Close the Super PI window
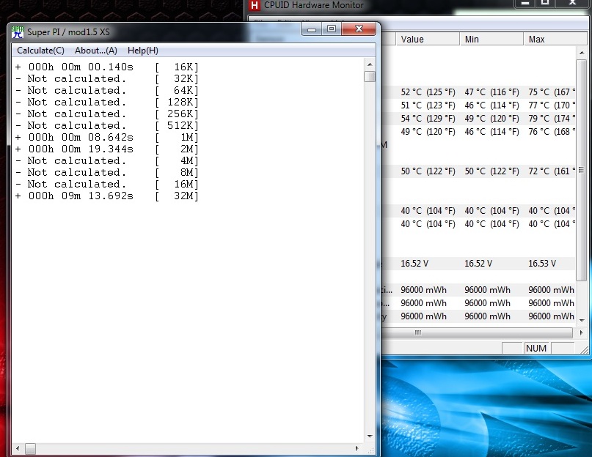Viewport: 592px width, 457px height. point(359,29)
